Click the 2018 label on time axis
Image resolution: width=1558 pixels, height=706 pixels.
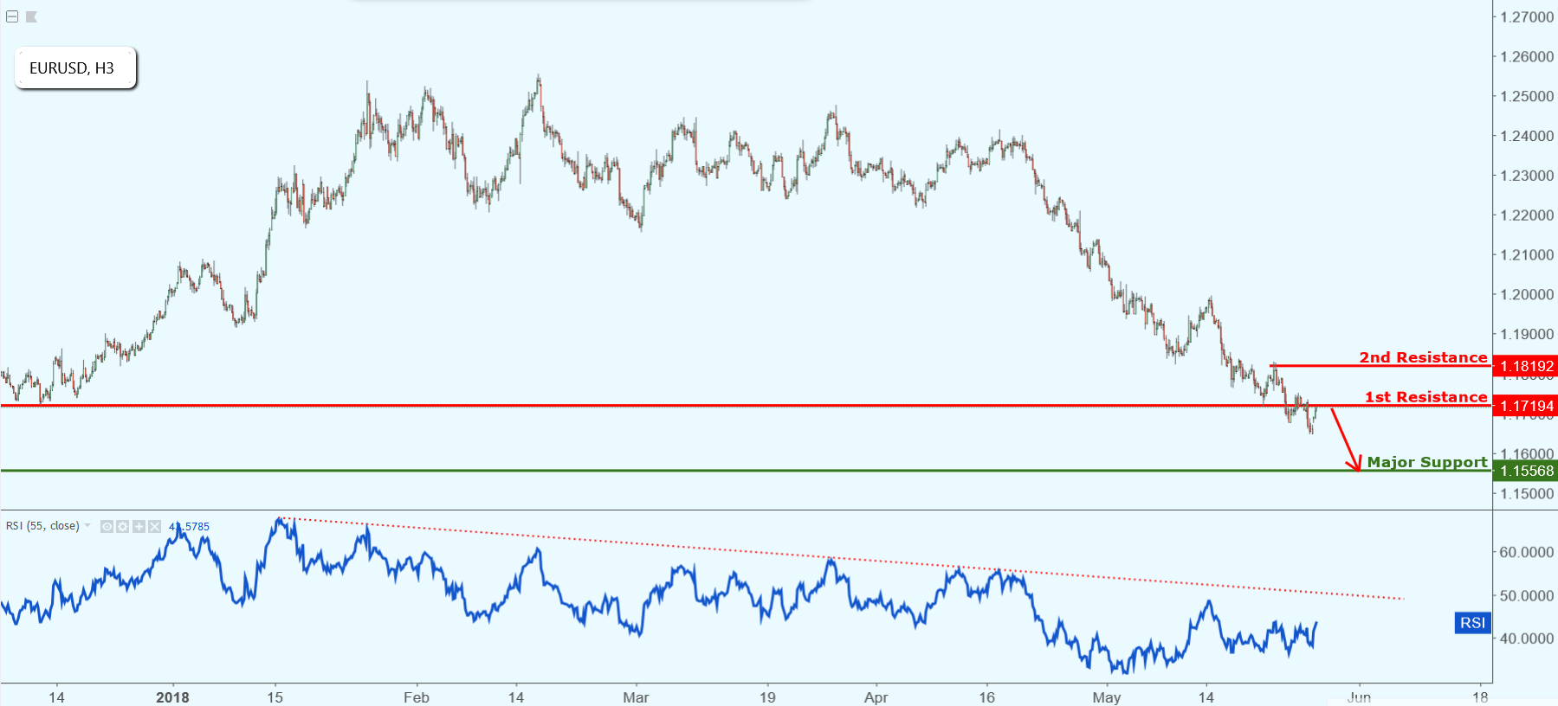tap(172, 697)
